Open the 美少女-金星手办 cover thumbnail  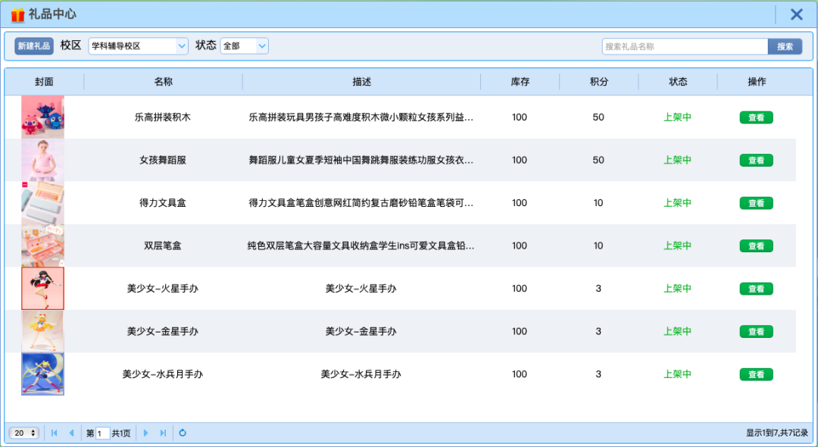point(42,331)
